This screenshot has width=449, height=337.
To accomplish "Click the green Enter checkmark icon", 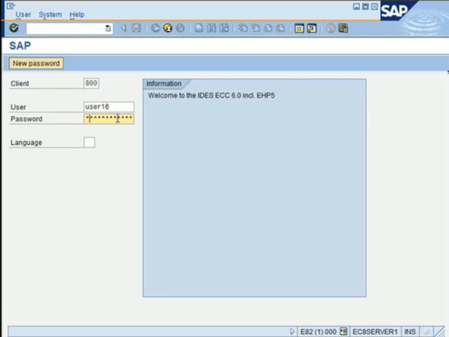I will (x=14, y=28).
